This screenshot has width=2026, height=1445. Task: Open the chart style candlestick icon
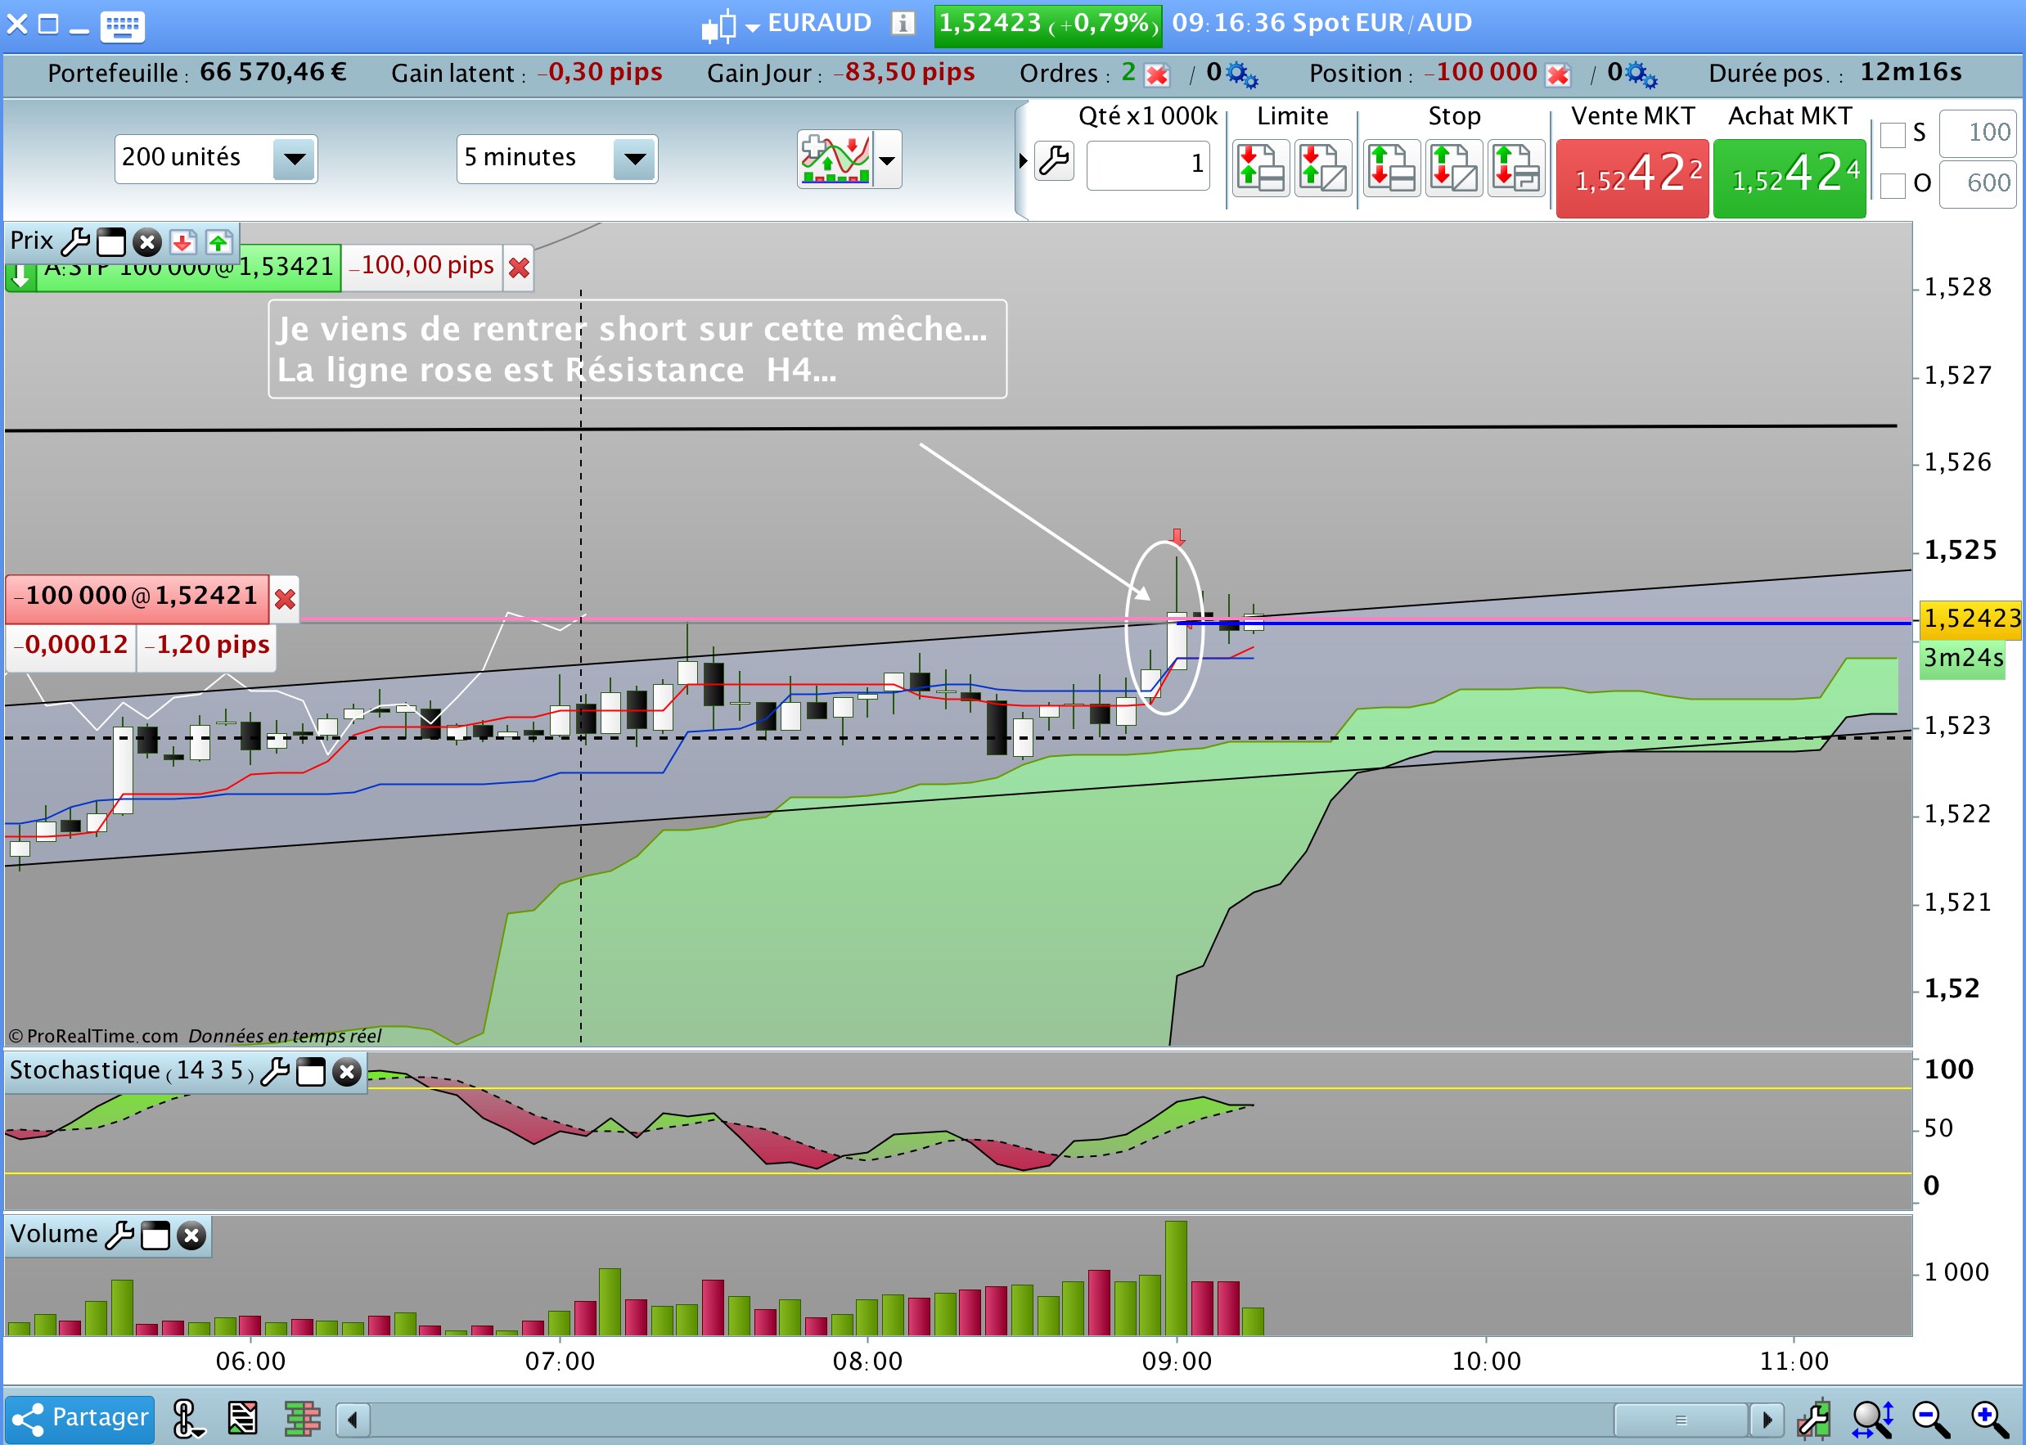(719, 27)
